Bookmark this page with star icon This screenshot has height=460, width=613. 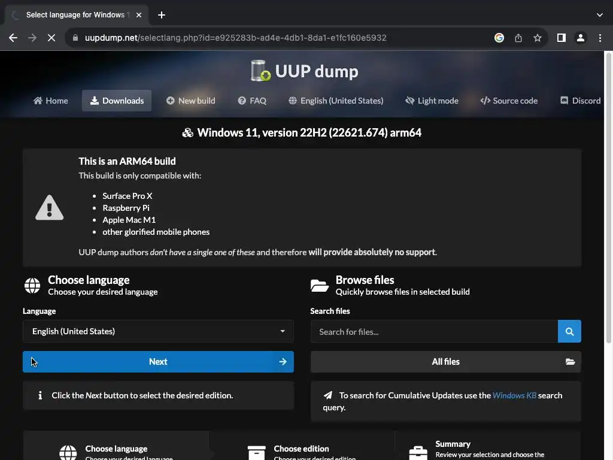[538, 38]
